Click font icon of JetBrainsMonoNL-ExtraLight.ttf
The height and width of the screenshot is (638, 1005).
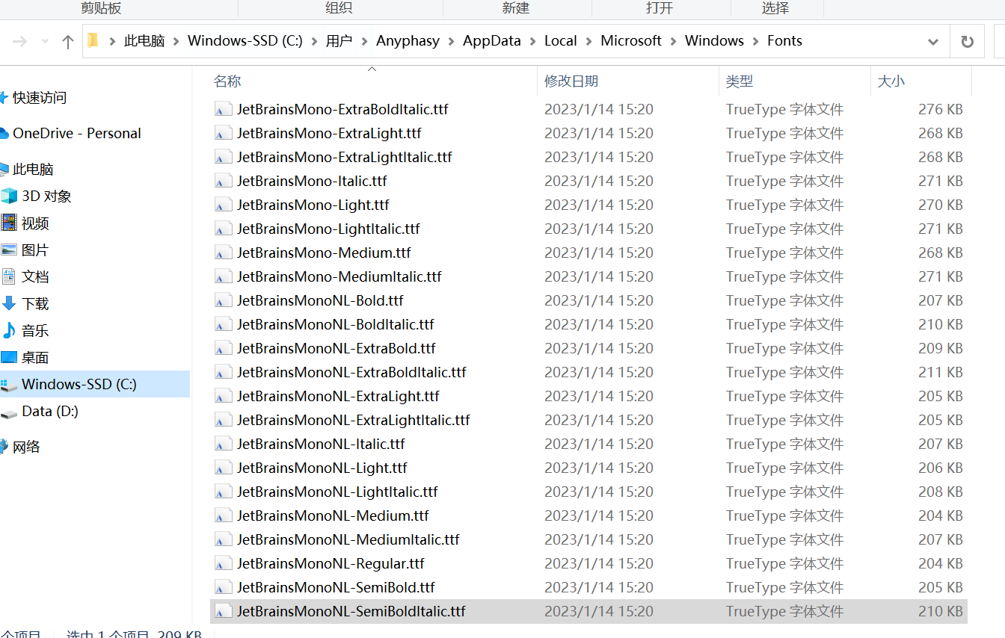tap(223, 397)
